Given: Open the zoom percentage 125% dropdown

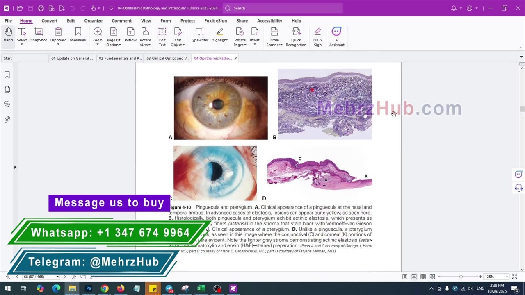Looking at the screenshot, I should point(495,277).
